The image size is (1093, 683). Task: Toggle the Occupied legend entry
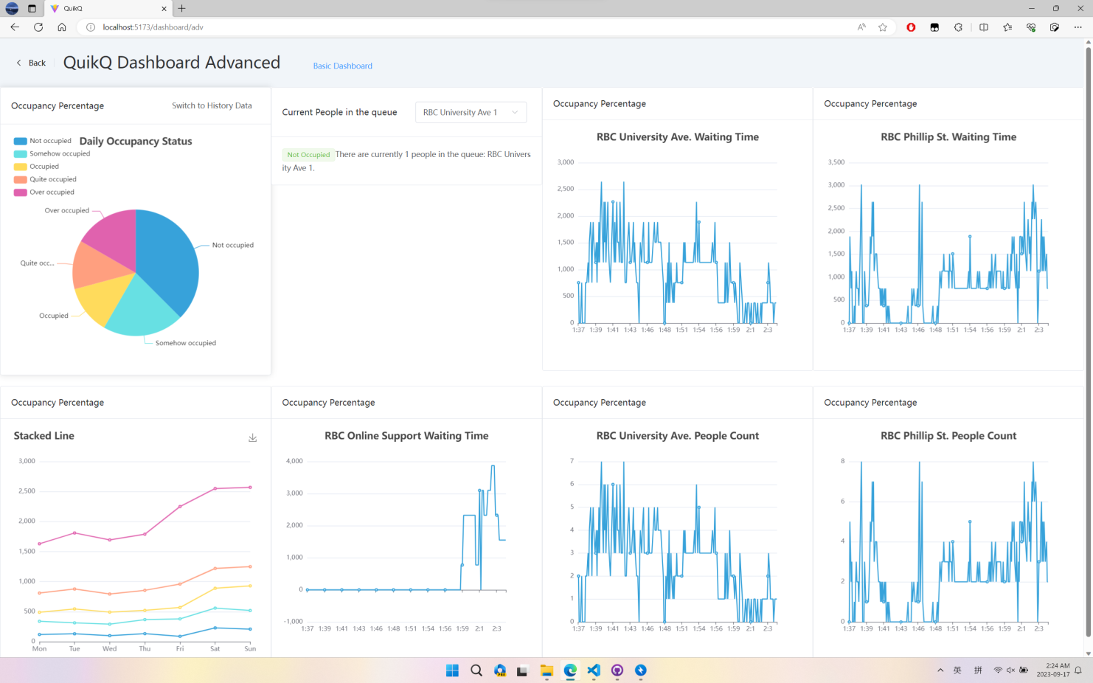click(36, 167)
